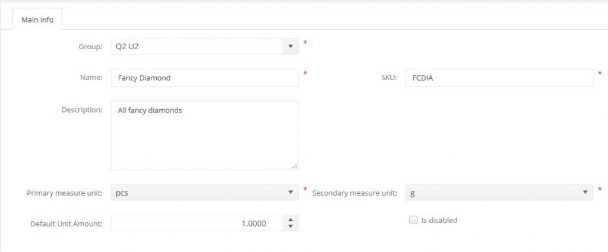Screen dimensions: 608x252
Task: Enable the Is disabled checkbox
Action: coord(413,220)
